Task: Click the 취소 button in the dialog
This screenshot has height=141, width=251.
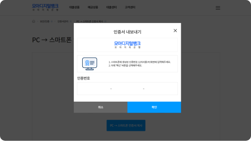Action: 100,107
